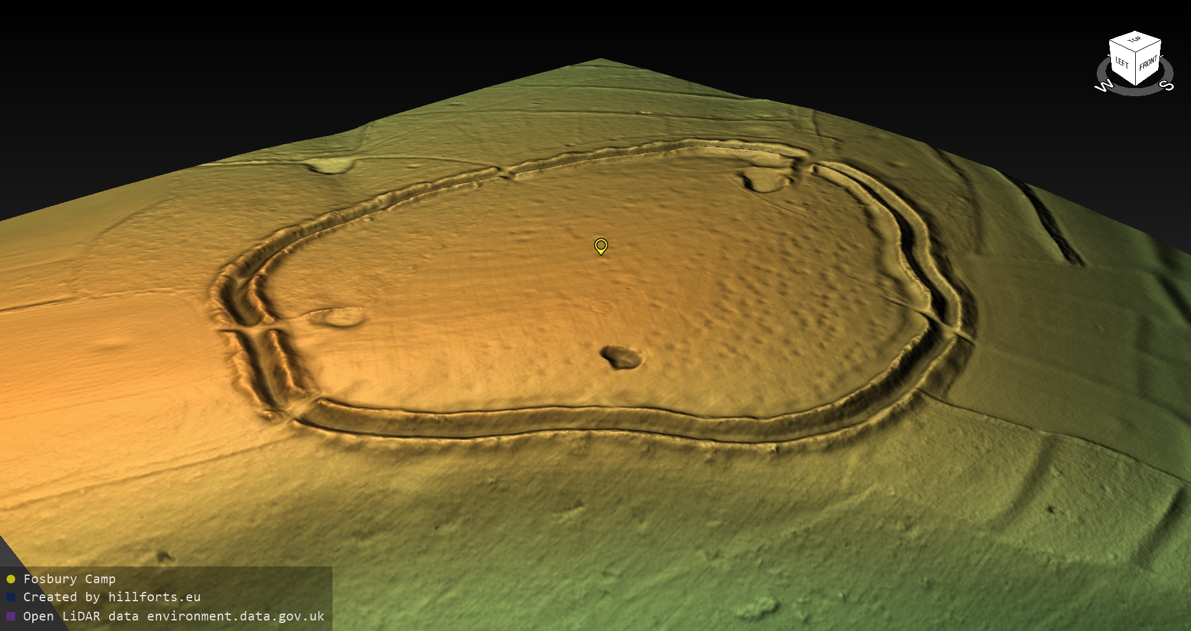
Task: Click the TOP face of the view cube
Action: pyautogui.click(x=1135, y=41)
